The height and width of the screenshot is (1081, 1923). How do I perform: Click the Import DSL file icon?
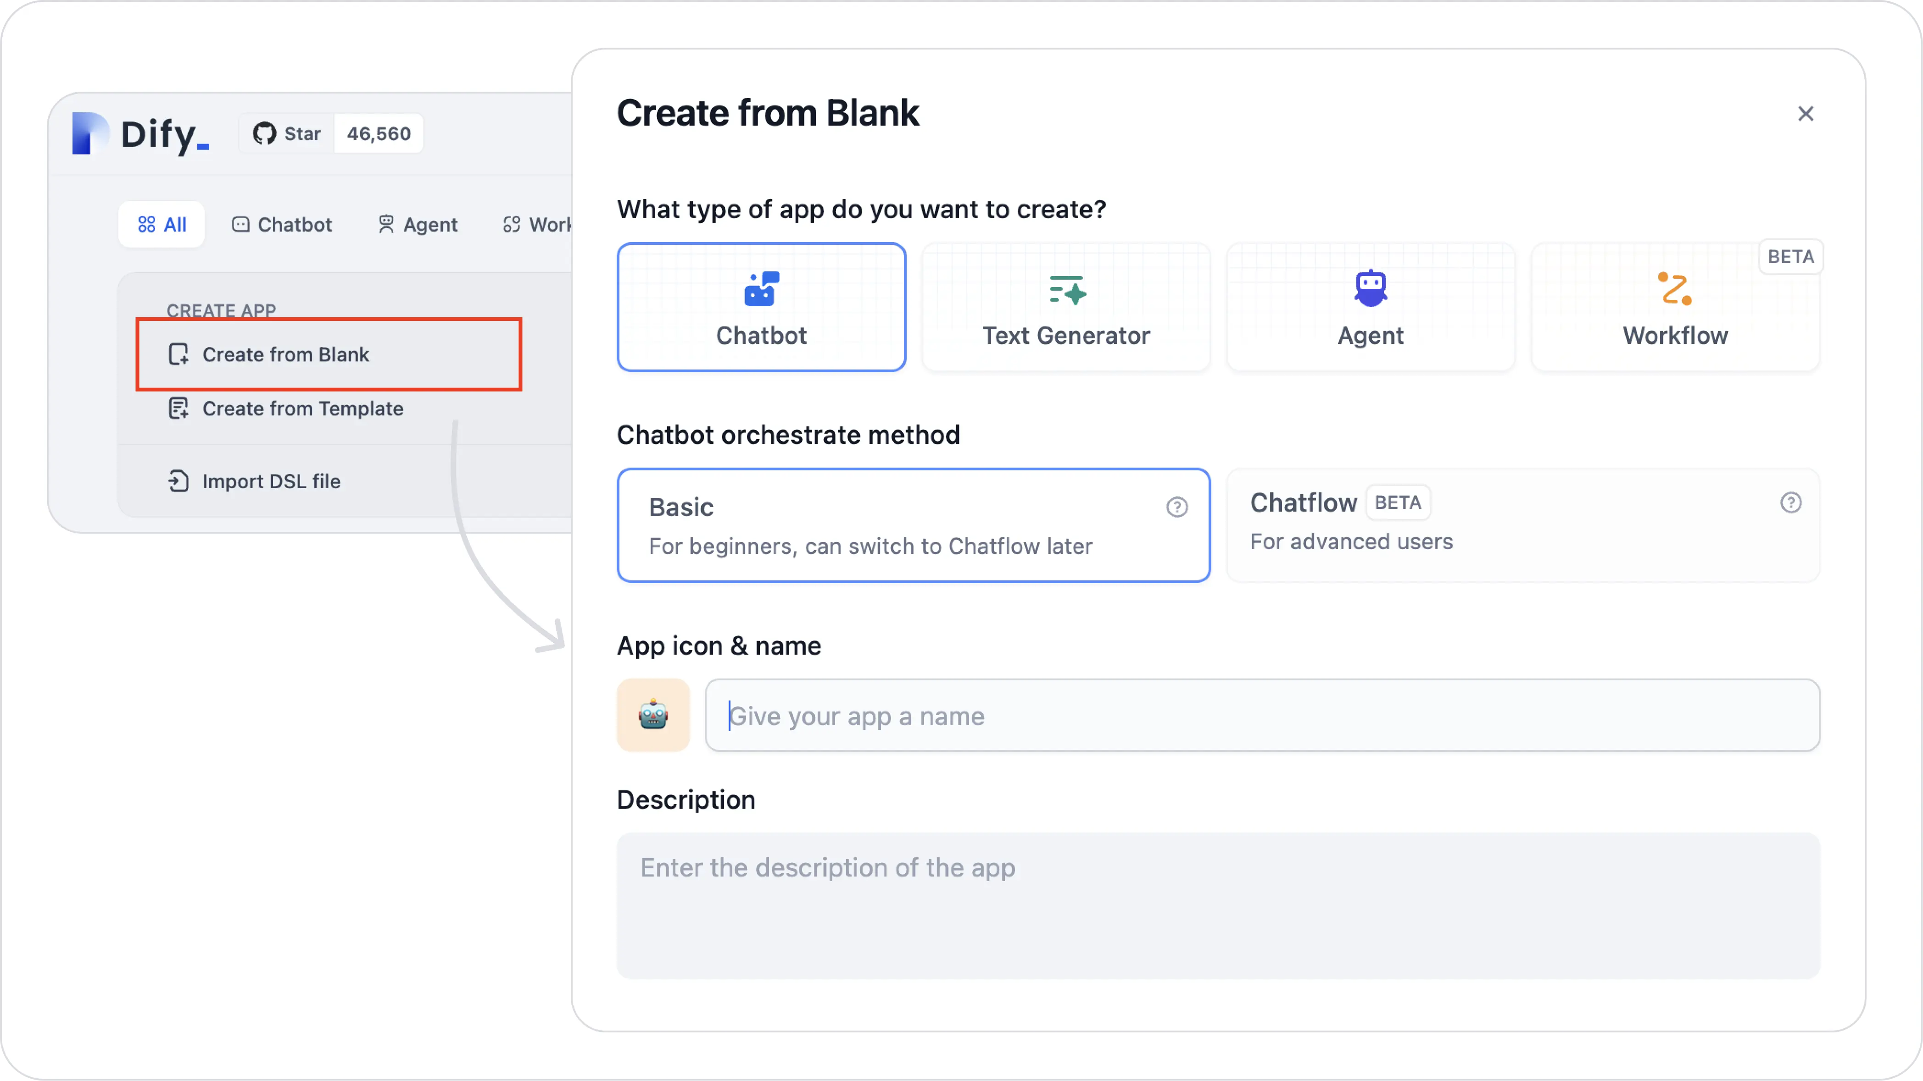coord(178,481)
